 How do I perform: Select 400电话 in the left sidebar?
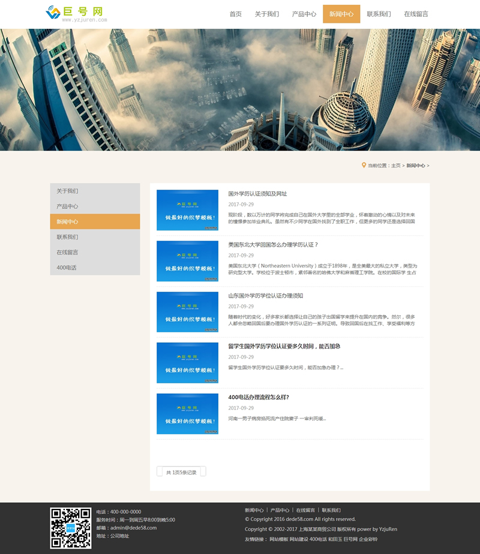coord(67,268)
